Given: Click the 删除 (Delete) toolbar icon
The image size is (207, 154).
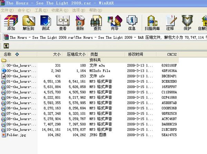Looking at the screenshot, I should pyautogui.click(x=80, y=21).
